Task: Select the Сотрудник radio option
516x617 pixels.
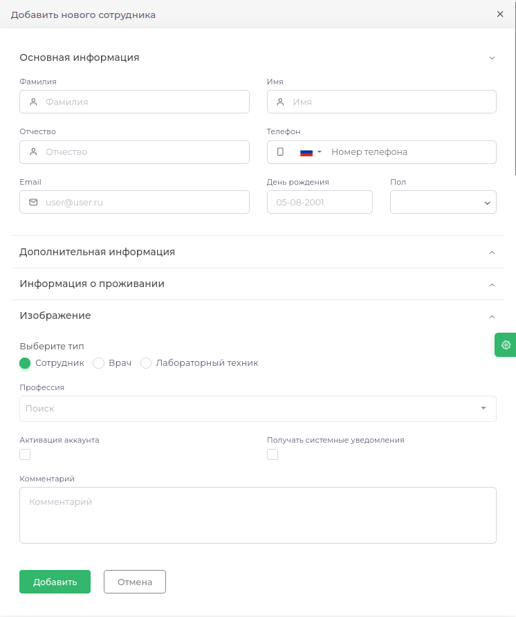Action: click(x=25, y=363)
